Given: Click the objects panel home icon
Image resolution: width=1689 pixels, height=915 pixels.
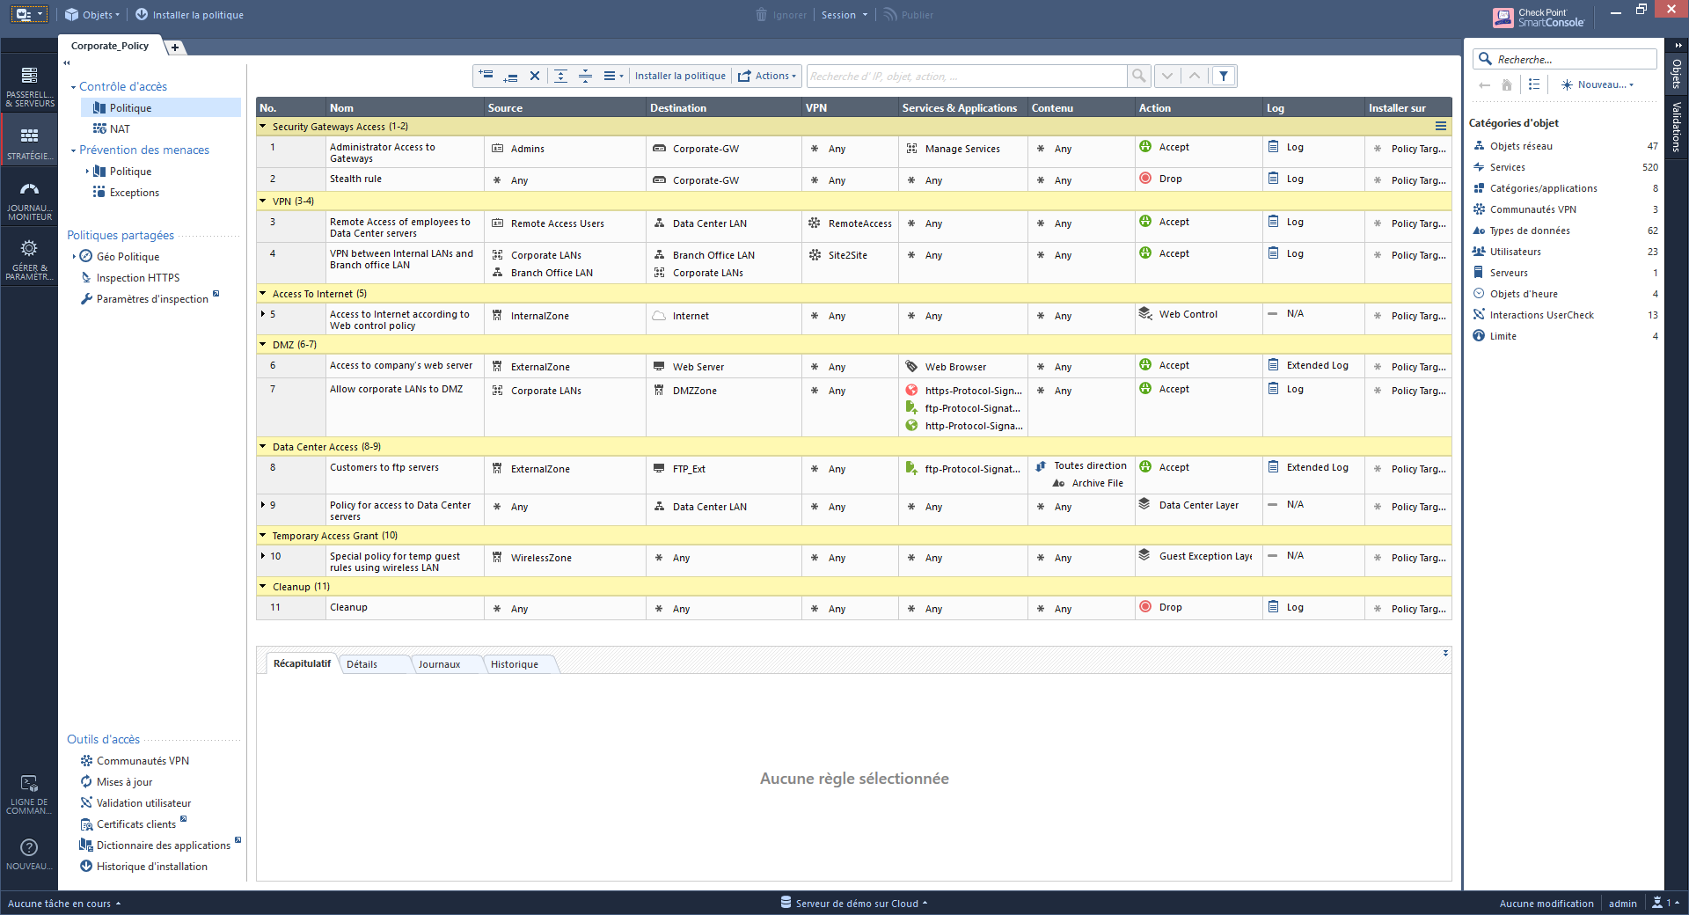Looking at the screenshot, I should [x=1507, y=84].
